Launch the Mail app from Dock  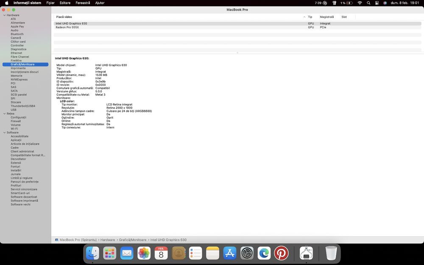[127, 254]
